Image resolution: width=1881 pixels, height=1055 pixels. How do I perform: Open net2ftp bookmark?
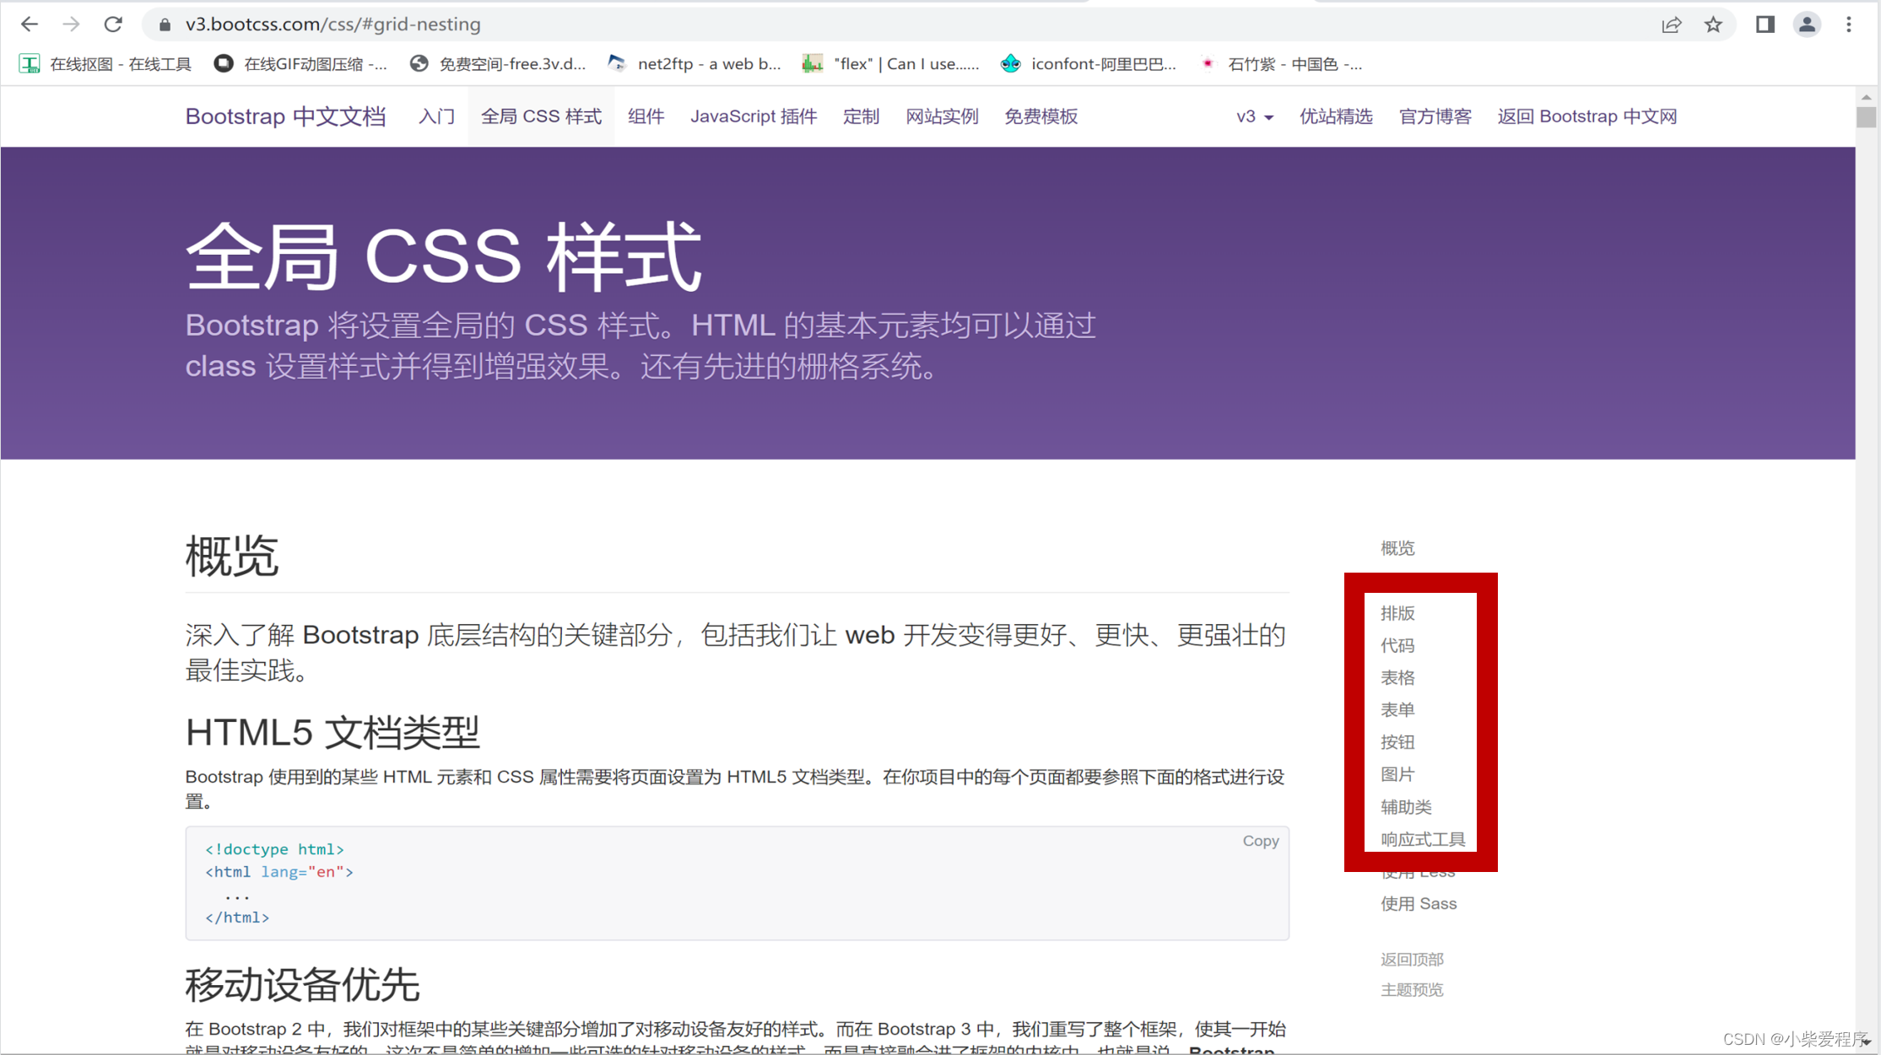[x=695, y=64]
